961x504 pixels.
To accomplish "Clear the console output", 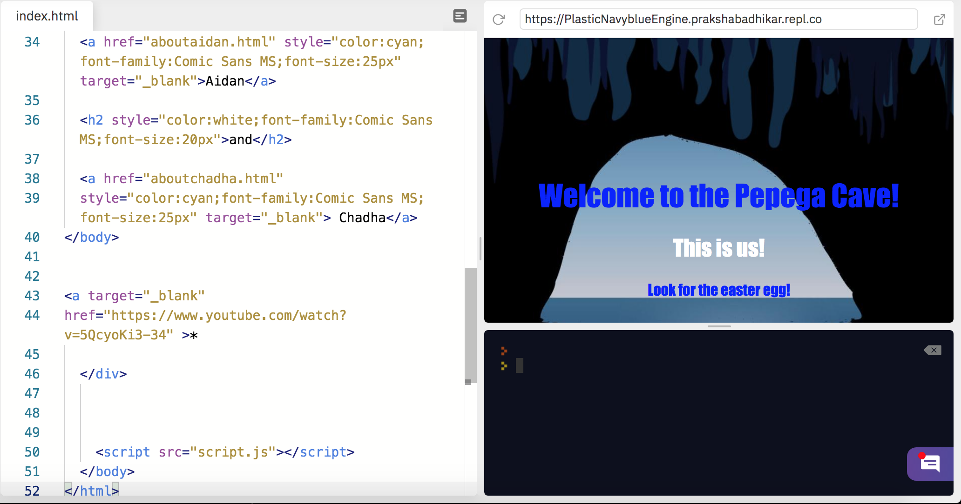I will coord(933,350).
